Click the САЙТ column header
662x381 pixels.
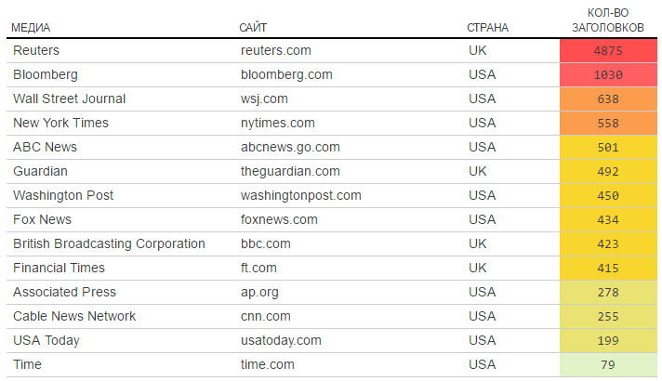point(254,28)
